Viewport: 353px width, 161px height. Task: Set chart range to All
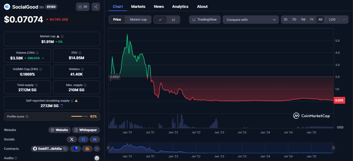coord(320,20)
